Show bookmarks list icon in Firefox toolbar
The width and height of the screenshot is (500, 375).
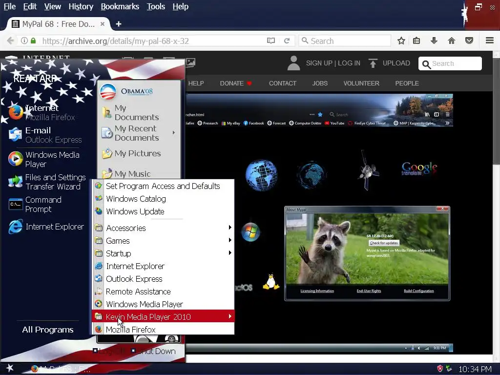[417, 41]
